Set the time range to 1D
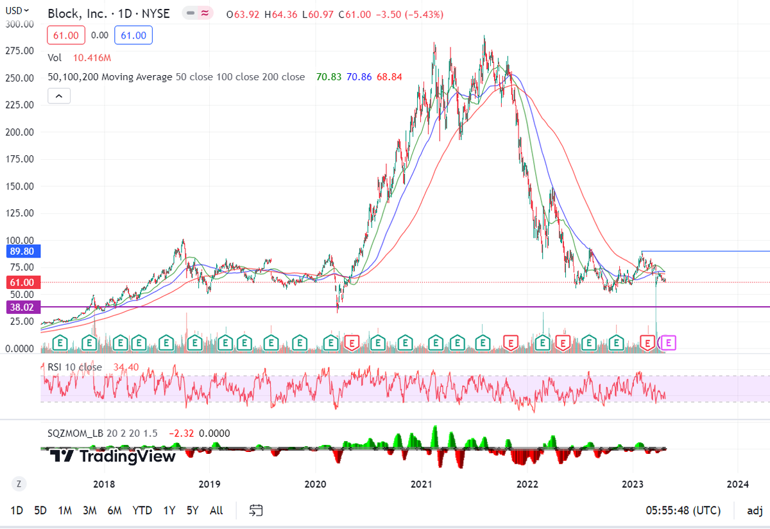The width and height of the screenshot is (770, 529). tap(17, 510)
